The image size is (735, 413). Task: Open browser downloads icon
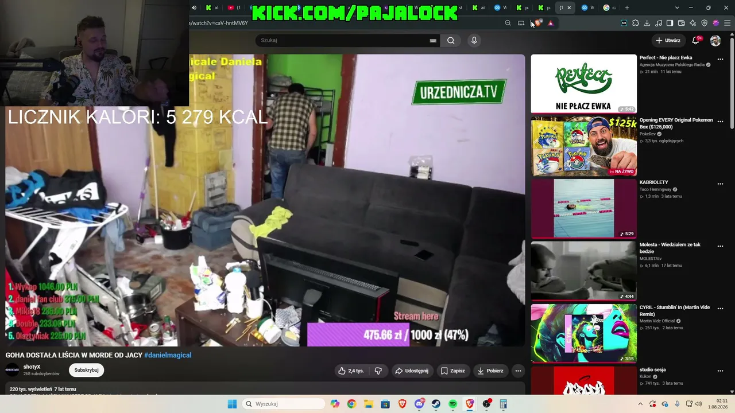(647, 23)
